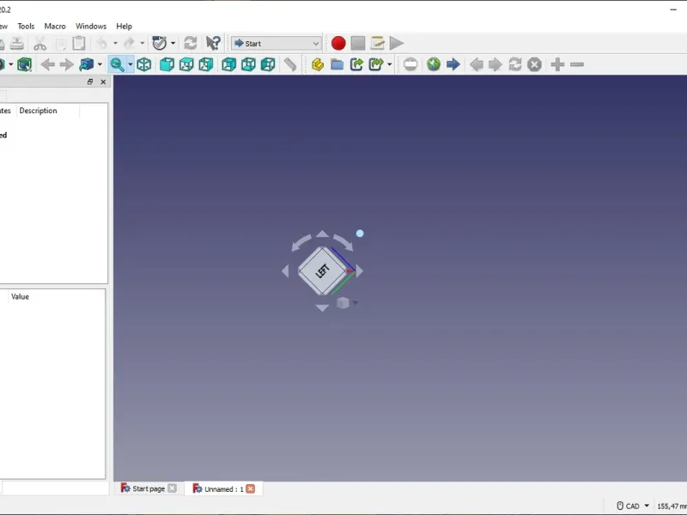Viewport: 687px width, 515px height.
Task: Open the link actions dropdown arrow
Action: pyautogui.click(x=390, y=65)
